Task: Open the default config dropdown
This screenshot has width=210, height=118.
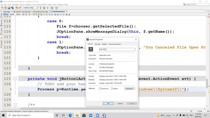Action: (x=31, y=8)
